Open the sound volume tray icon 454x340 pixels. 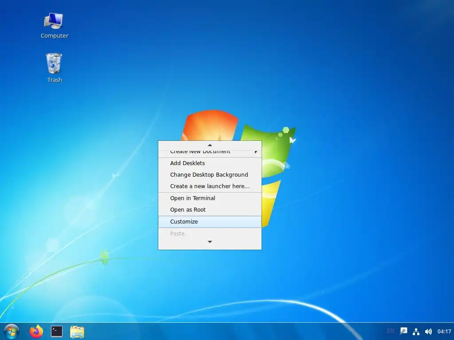[x=428, y=331]
